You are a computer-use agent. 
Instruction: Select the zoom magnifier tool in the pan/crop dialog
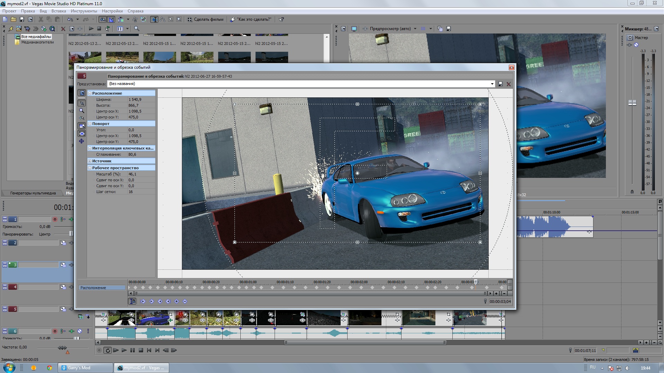(82, 111)
